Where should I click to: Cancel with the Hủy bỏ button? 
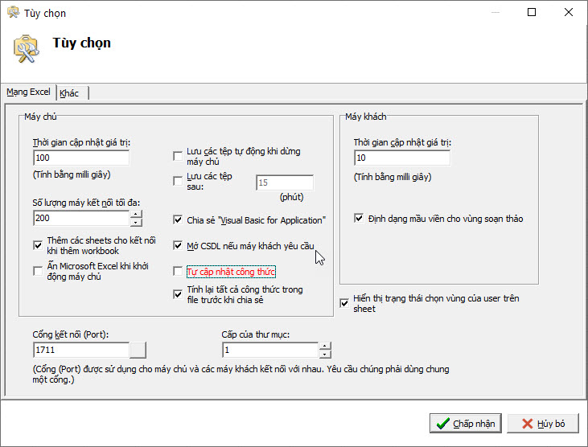[x=543, y=424]
